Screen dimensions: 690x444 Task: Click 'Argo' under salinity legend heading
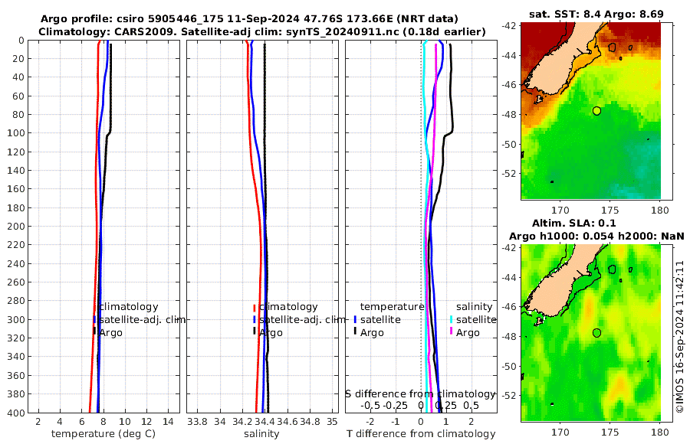tap(468, 333)
